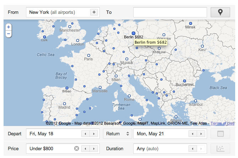Screen dimensions: 238x158
Task: Open the Fri, May 18 depart date field
Action: (53, 134)
